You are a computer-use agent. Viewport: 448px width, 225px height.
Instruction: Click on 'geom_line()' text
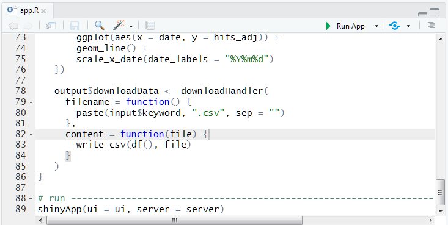[x=106, y=48]
